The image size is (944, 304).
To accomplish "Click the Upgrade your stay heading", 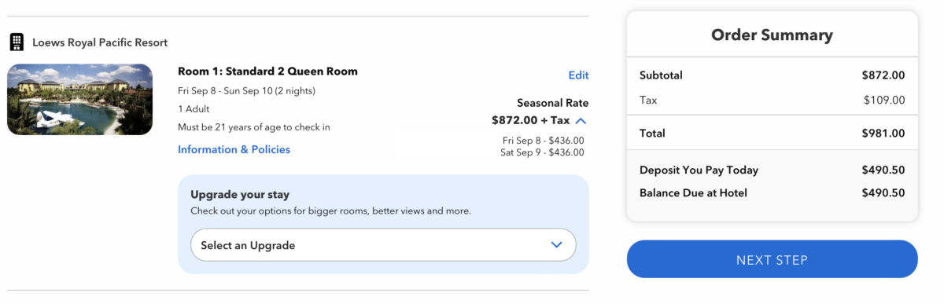I will point(240,195).
